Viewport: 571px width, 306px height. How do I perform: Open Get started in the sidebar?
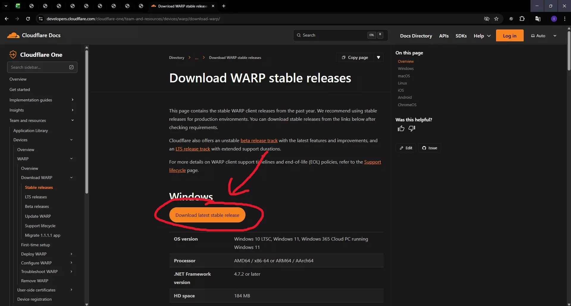point(20,90)
